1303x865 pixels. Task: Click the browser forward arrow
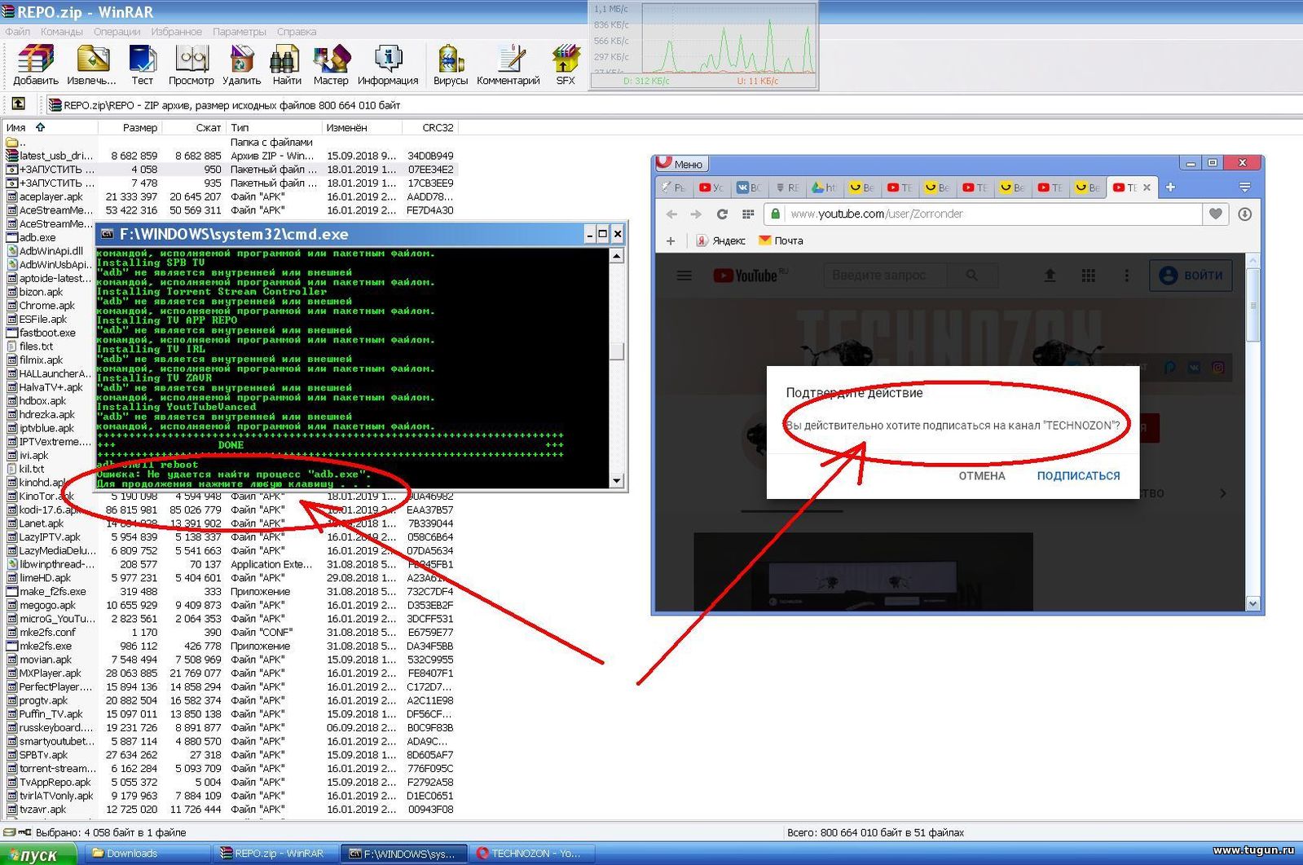[x=696, y=214]
